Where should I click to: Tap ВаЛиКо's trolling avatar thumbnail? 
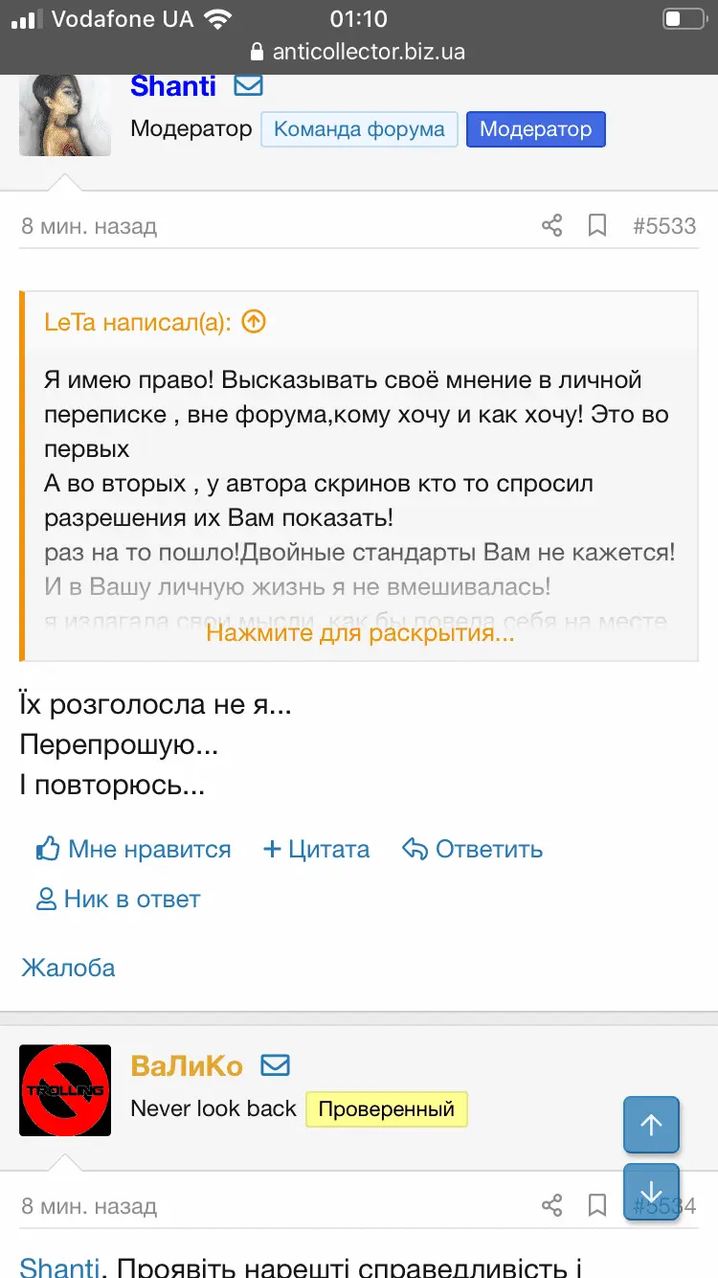click(65, 1090)
